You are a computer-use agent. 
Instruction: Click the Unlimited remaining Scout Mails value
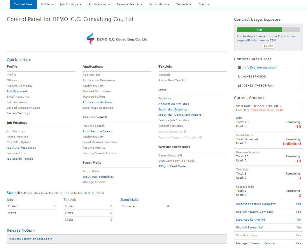(x=292, y=144)
